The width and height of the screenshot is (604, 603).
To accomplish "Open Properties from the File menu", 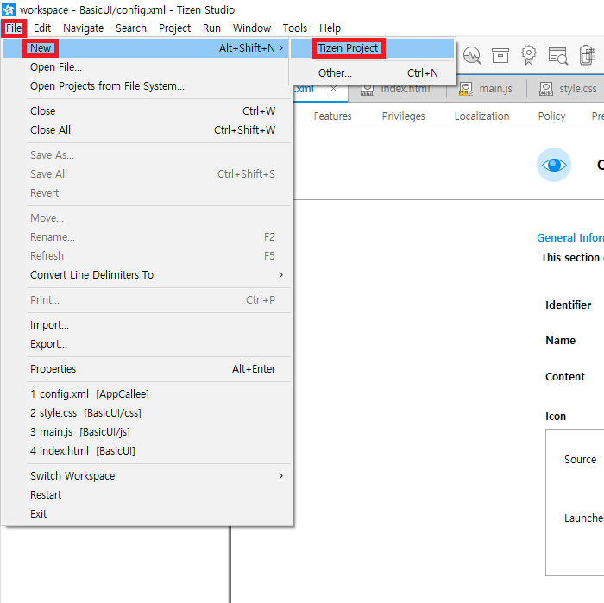I will 147,369.
